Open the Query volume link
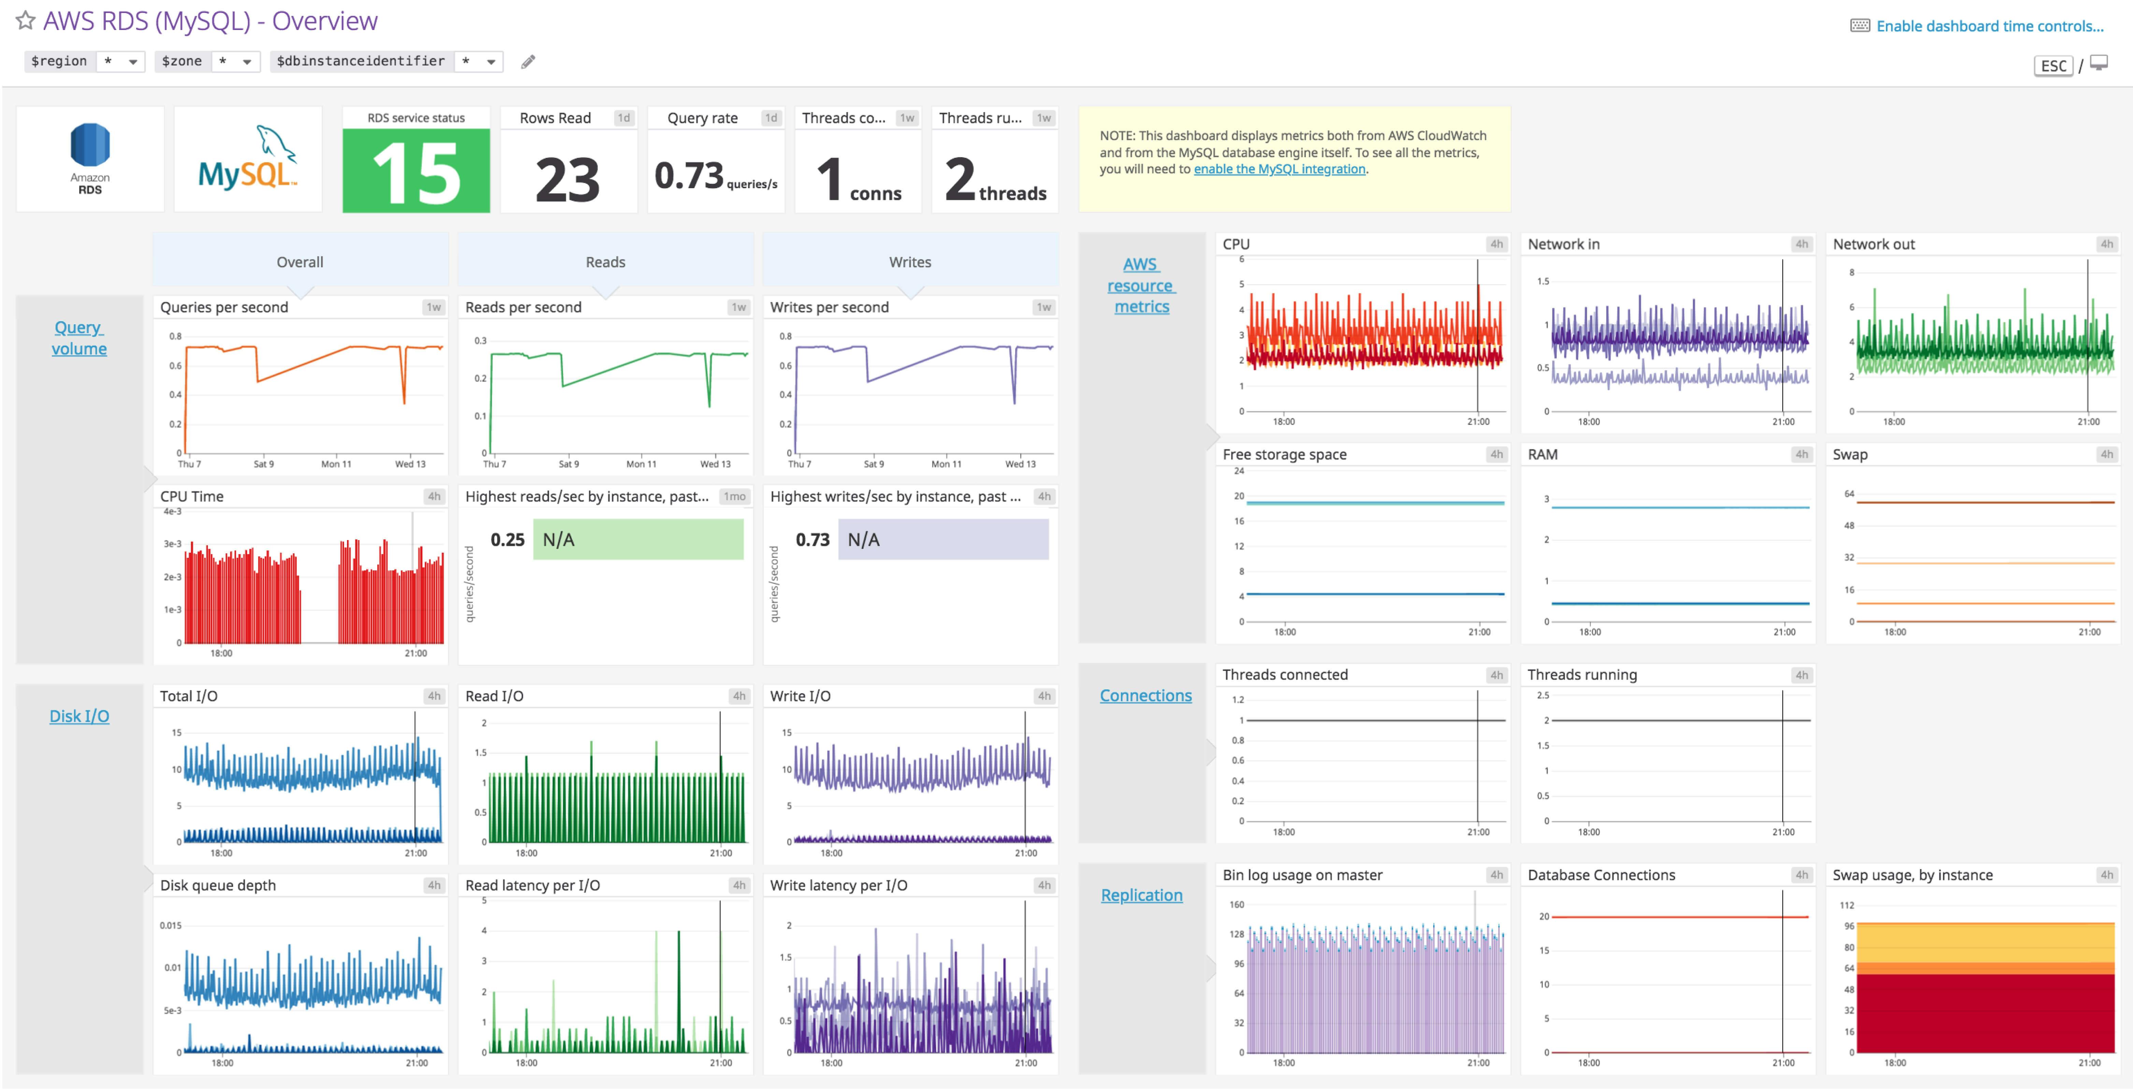This screenshot has height=1089, width=2133. [x=79, y=338]
